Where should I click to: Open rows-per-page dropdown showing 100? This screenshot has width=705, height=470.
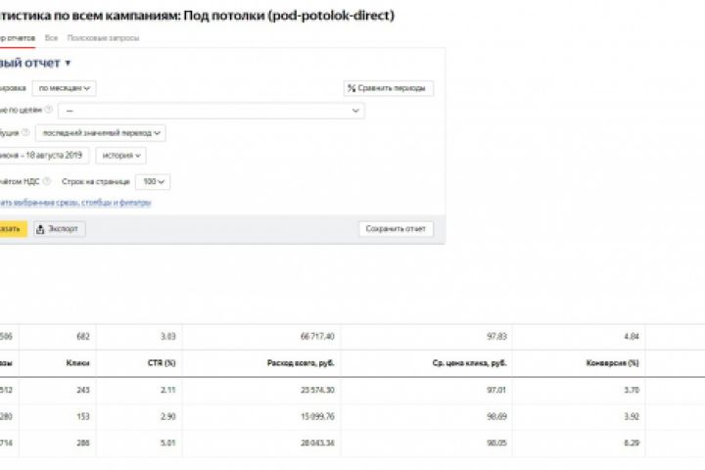154,181
